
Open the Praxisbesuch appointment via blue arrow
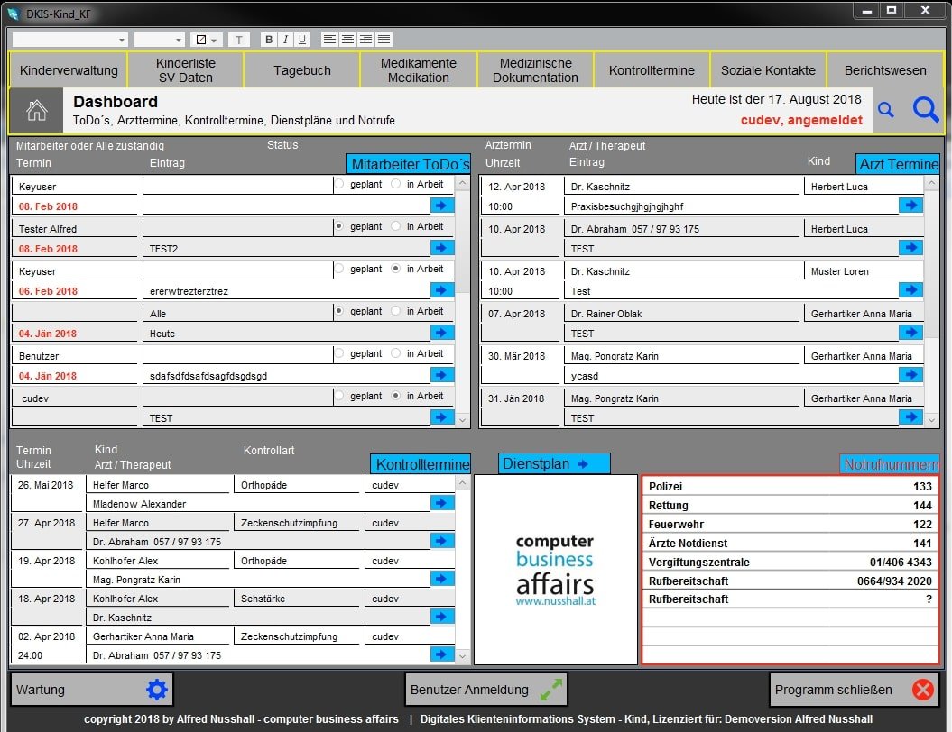910,206
